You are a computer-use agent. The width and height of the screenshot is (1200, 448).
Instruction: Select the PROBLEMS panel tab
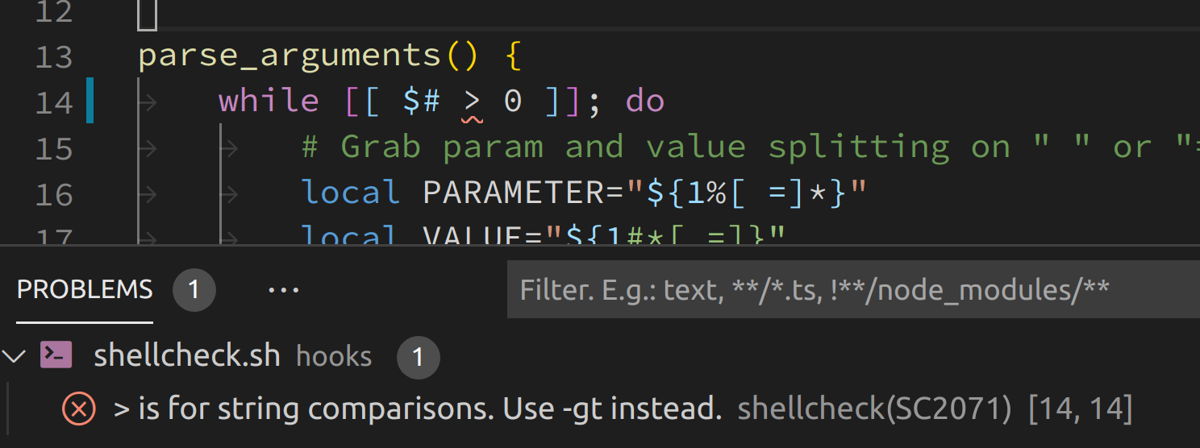pyautogui.click(x=85, y=290)
